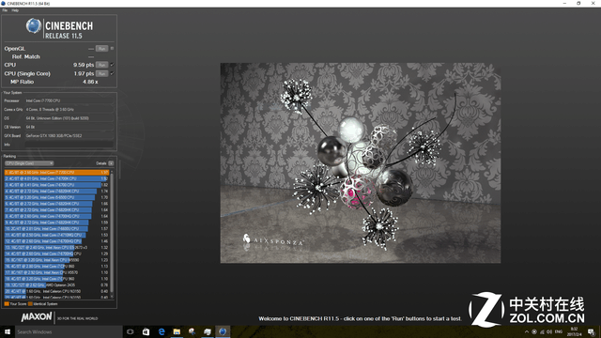601x338 pixels.
Task: Click the volume icon in system tray
Action: tap(549, 331)
